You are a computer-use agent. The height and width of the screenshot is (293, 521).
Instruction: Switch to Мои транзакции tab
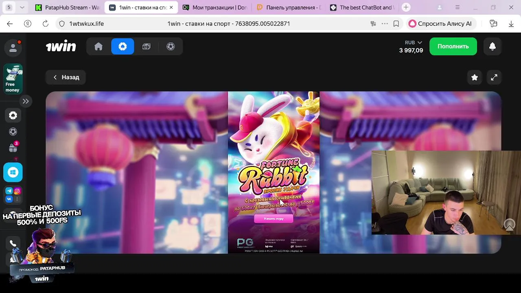click(215, 7)
